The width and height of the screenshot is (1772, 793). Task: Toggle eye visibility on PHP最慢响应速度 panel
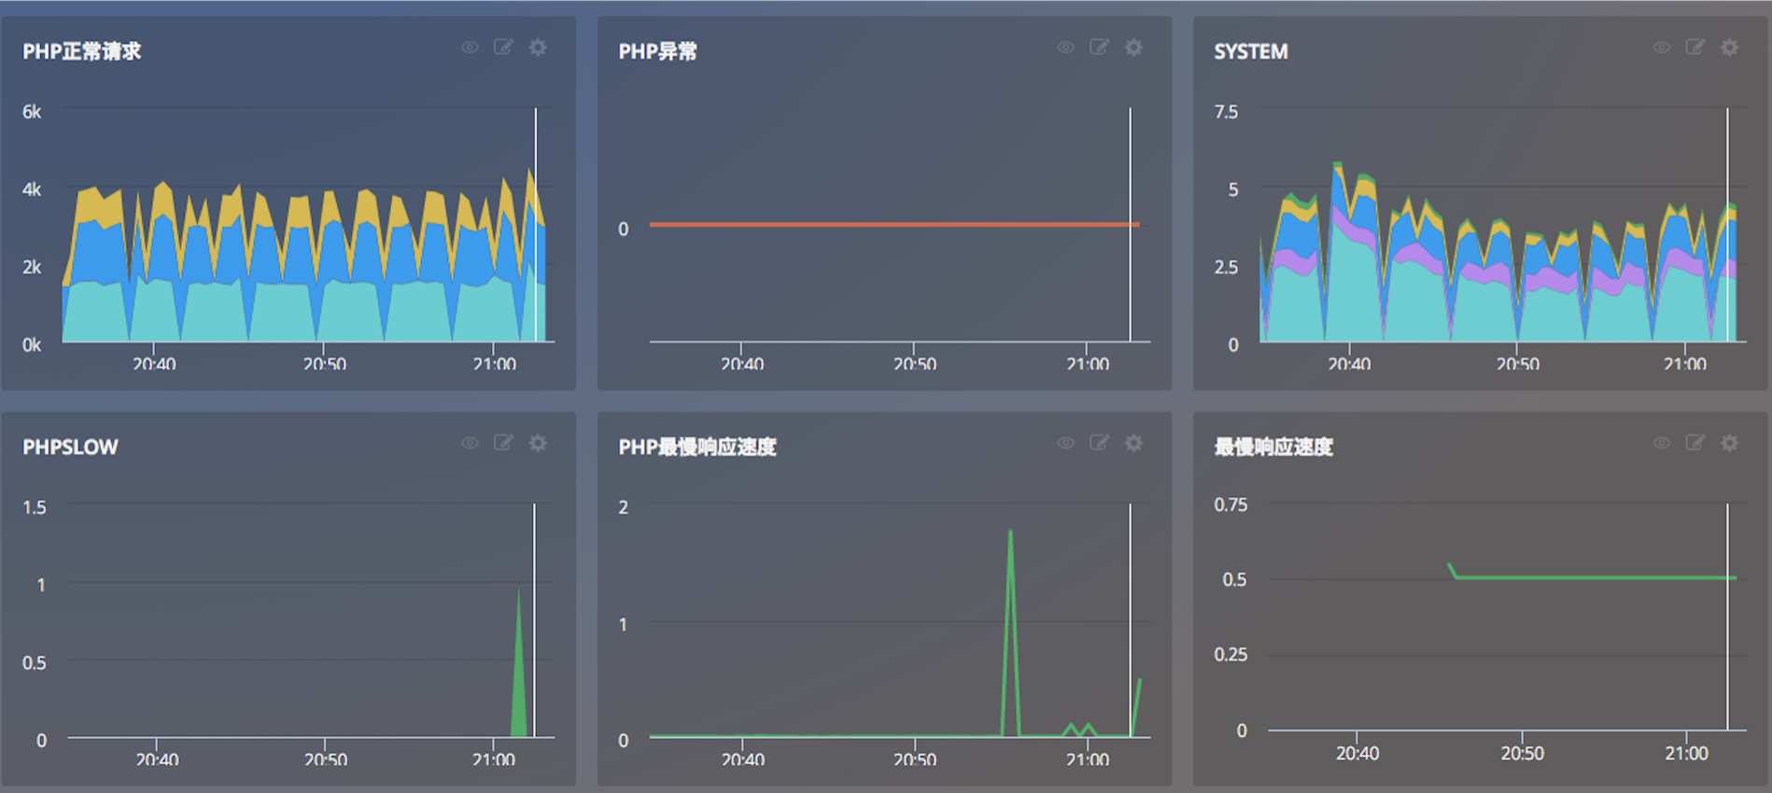click(1065, 443)
